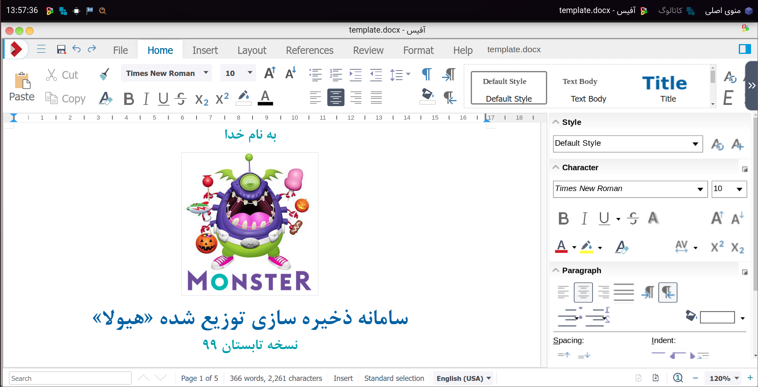This screenshot has width=758, height=387.
Task: Increase font size in the ribbon
Action: click(270, 73)
